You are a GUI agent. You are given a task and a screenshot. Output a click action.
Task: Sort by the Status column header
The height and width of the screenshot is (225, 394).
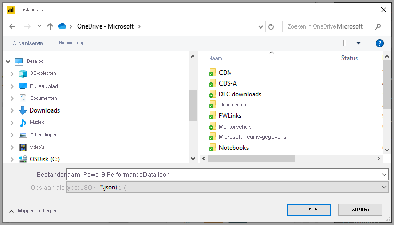coord(349,58)
